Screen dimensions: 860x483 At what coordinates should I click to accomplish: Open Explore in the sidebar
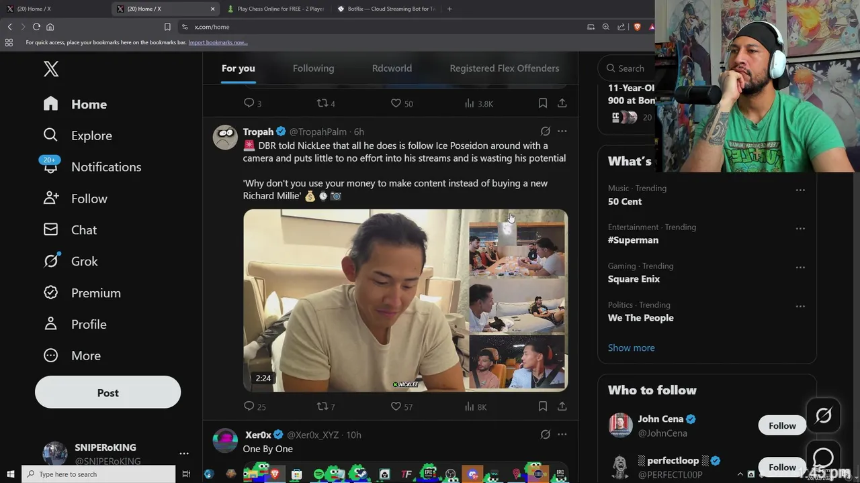[x=78, y=136]
